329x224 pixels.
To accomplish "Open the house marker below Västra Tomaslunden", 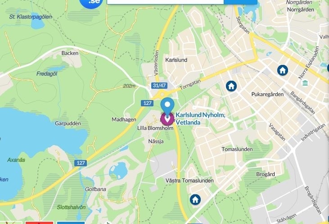I will pyautogui.click(x=195, y=199).
